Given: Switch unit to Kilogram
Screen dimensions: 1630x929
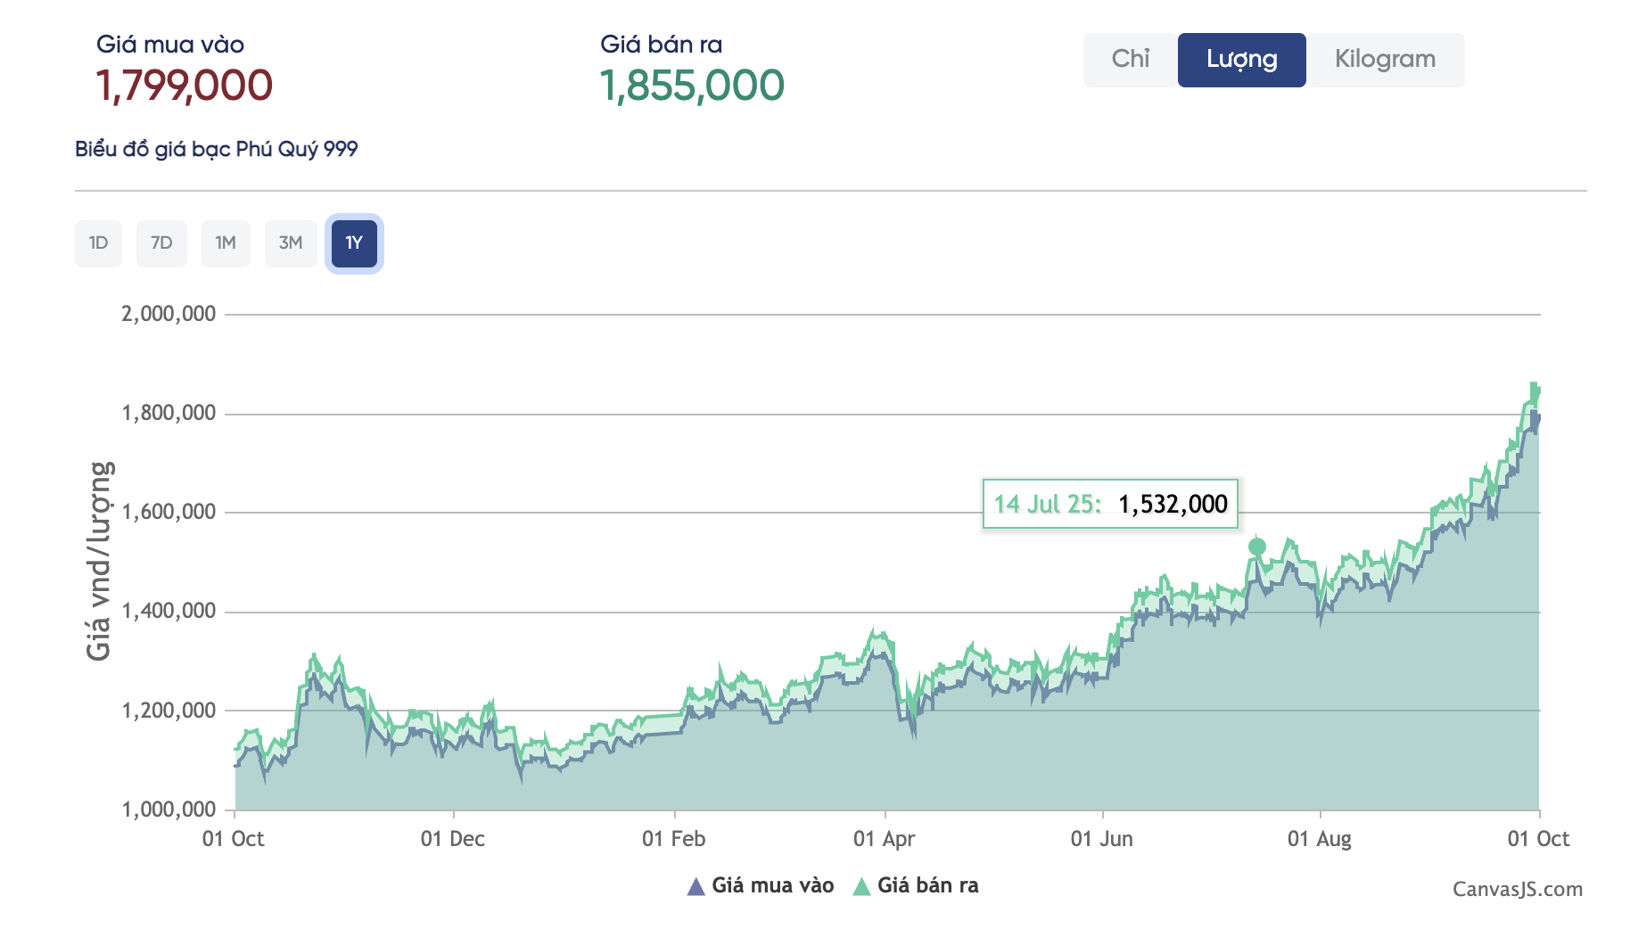Looking at the screenshot, I should [x=1384, y=60].
